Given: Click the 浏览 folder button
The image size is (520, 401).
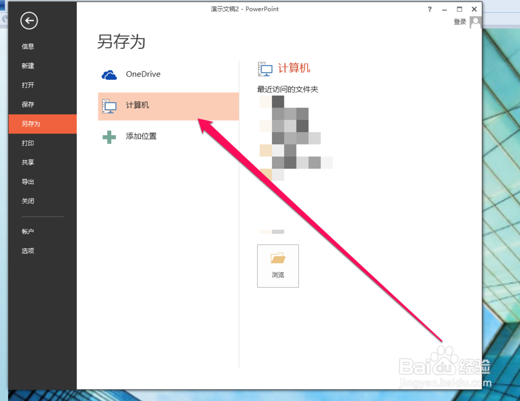Looking at the screenshot, I should pos(278,266).
